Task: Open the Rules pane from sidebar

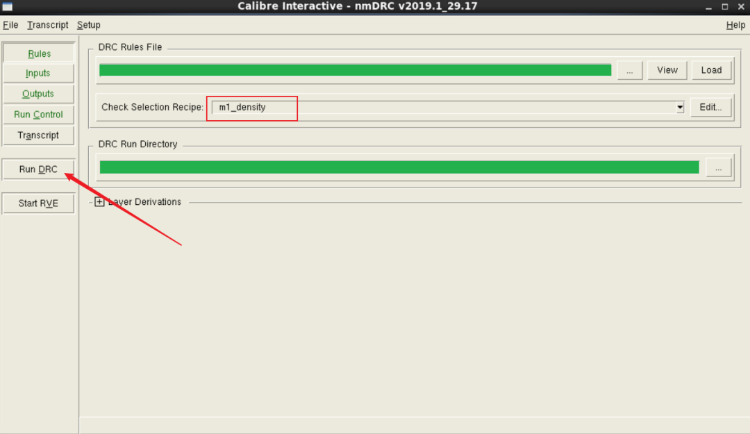Action: 38,53
